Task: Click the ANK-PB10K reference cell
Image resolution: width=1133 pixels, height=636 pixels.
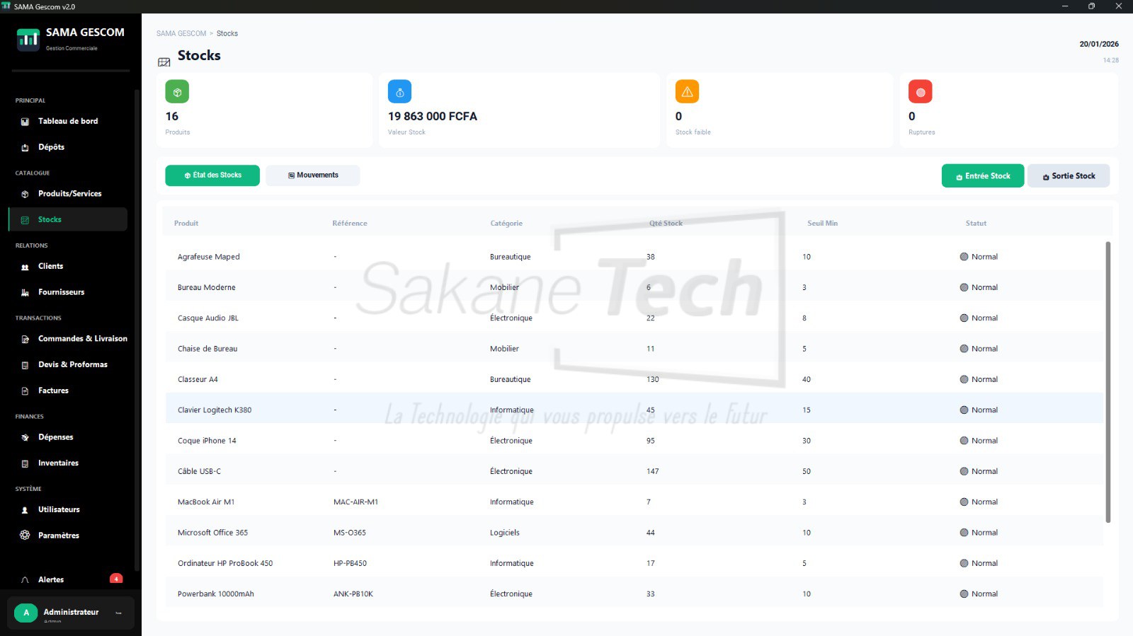Action: pyautogui.click(x=353, y=594)
